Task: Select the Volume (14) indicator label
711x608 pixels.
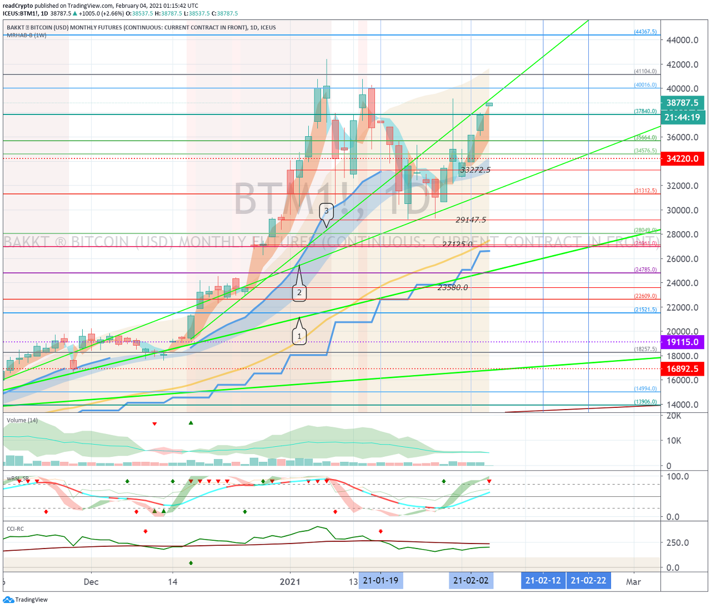Action: click(x=22, y=420)
